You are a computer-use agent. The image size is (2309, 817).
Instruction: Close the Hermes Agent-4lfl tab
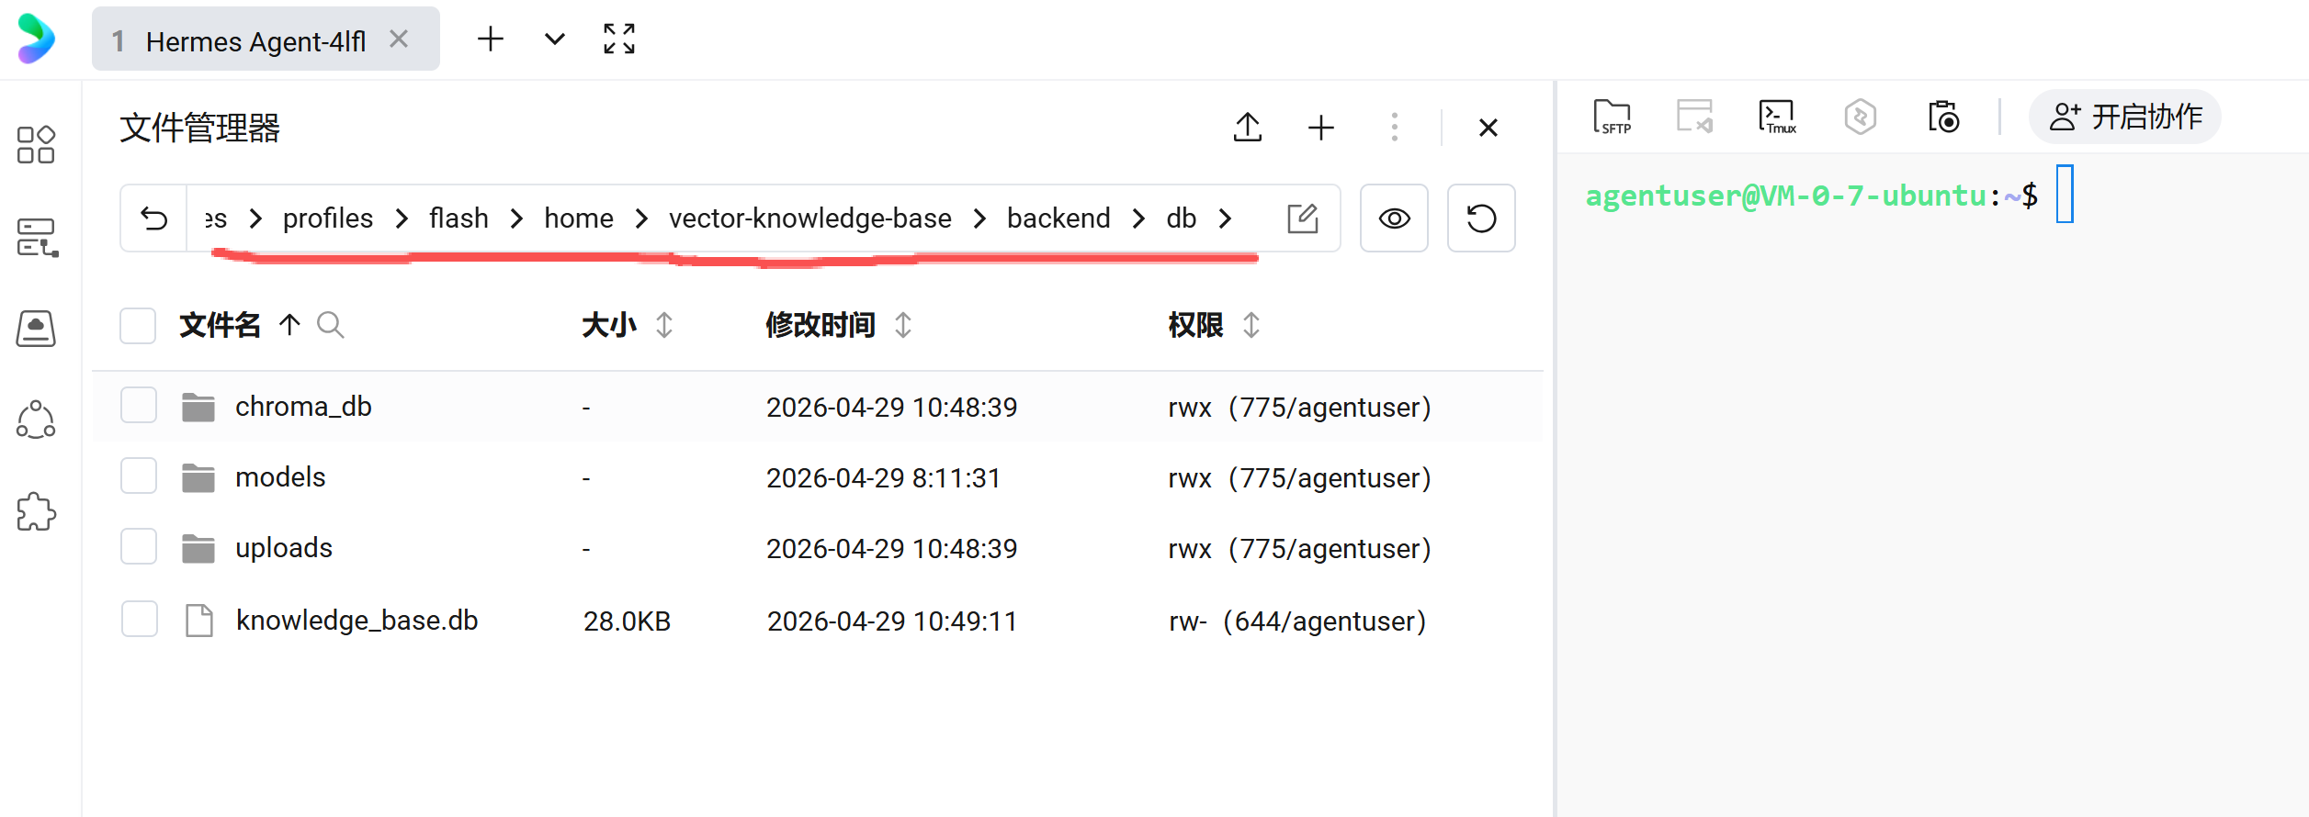point(399,39)
